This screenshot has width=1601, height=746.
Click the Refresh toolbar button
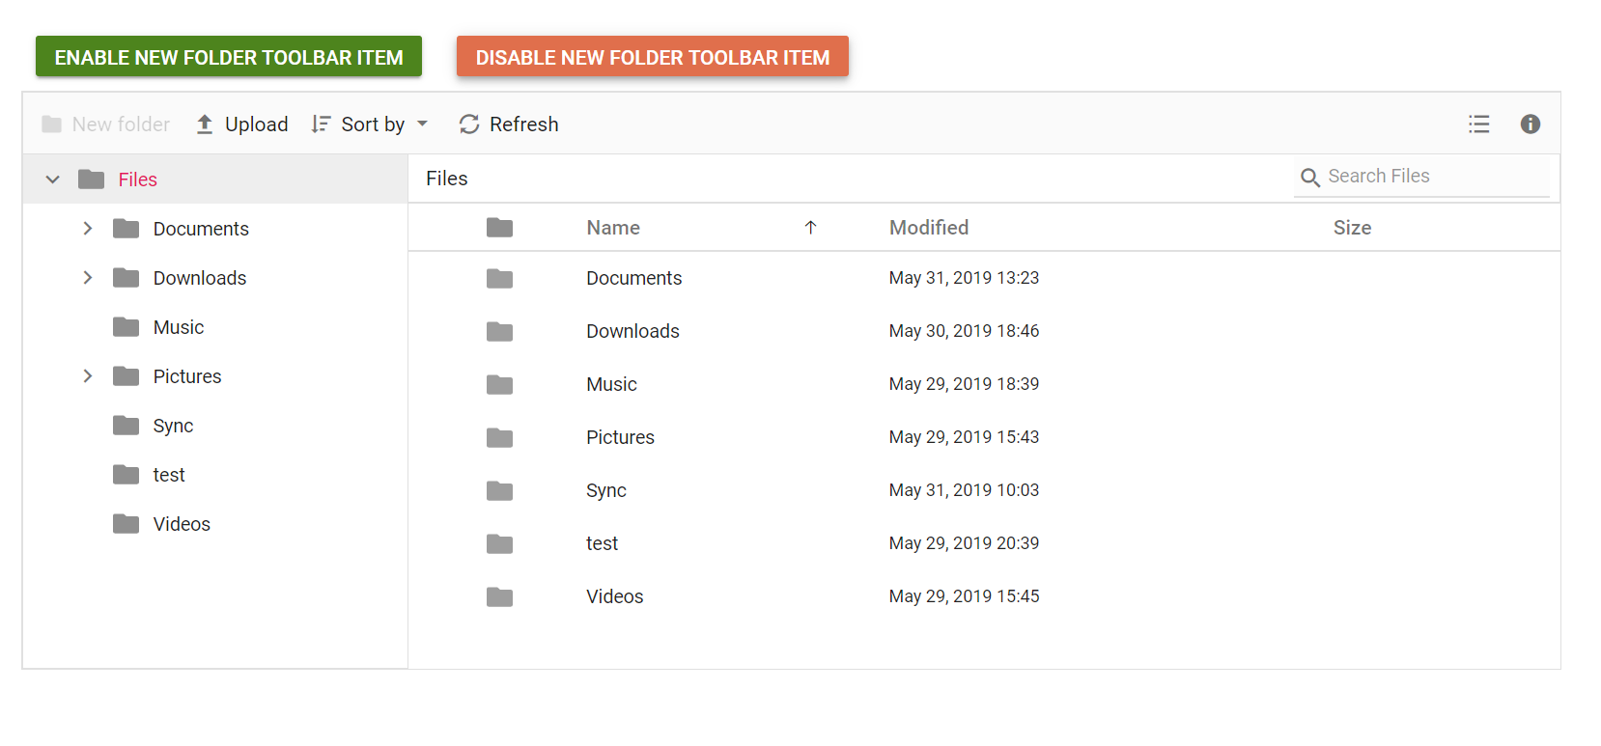point(509,124)
